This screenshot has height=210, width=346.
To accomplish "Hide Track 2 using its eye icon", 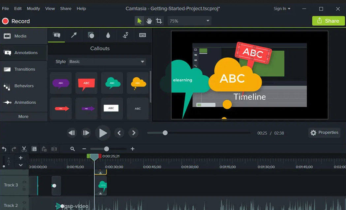I will coord(24,203).
